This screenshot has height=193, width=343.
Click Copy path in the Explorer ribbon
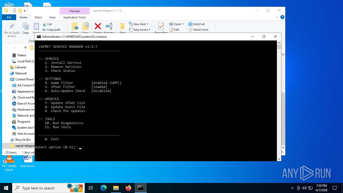[51, 30]
